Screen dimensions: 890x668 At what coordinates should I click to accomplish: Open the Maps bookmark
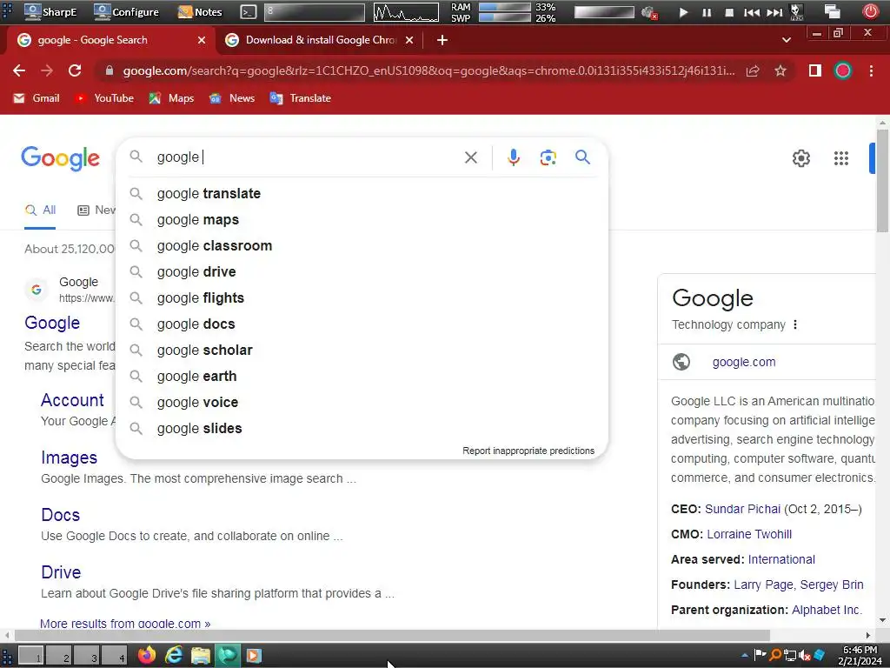(x=171, y=98)
